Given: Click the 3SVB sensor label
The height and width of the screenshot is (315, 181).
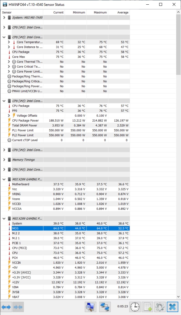Looking at the screenshot, I should click(x=16, y=292).
